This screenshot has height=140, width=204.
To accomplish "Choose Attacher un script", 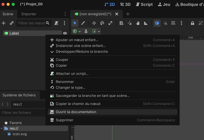I will [113, 74].
